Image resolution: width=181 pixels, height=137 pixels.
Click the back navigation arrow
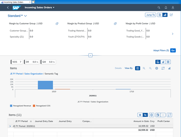[8, 8]
